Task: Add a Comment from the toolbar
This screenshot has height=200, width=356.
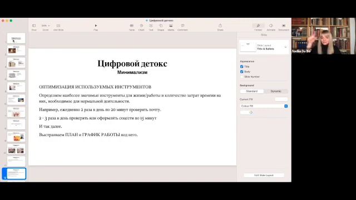Action: tap(182, 27)
